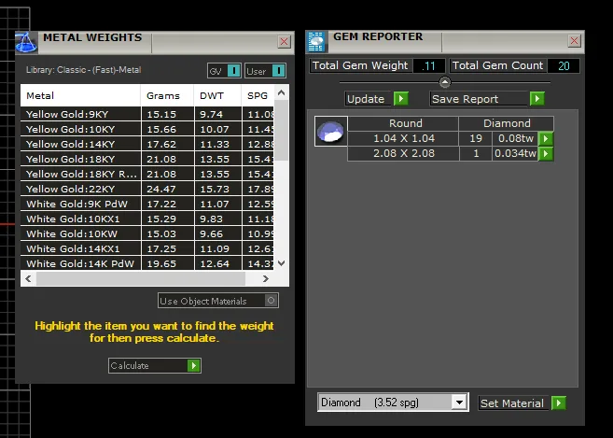Click the 0.08tw weight cell
This screenshot has height=438, width=613.
[x=515, y=138]
